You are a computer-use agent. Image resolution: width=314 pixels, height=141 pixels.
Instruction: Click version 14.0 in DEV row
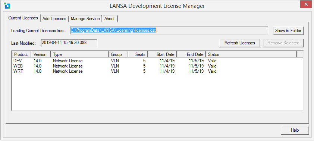pyautogui.click(x=37, y=61)
